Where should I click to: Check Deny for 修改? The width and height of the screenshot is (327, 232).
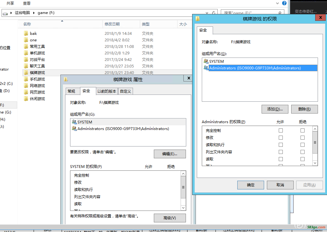tap(302, 138)
